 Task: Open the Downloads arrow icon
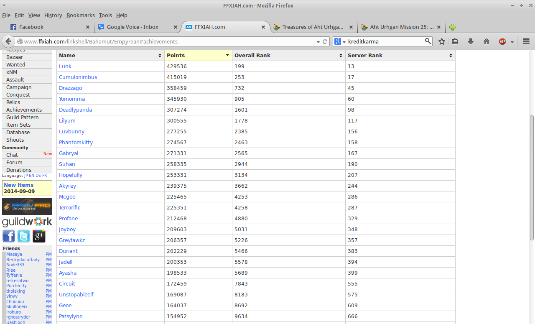click(471, 41)
